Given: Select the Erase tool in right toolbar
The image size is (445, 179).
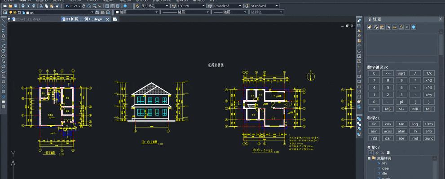Looking at the screenshot, I should [x=359, y=20].
